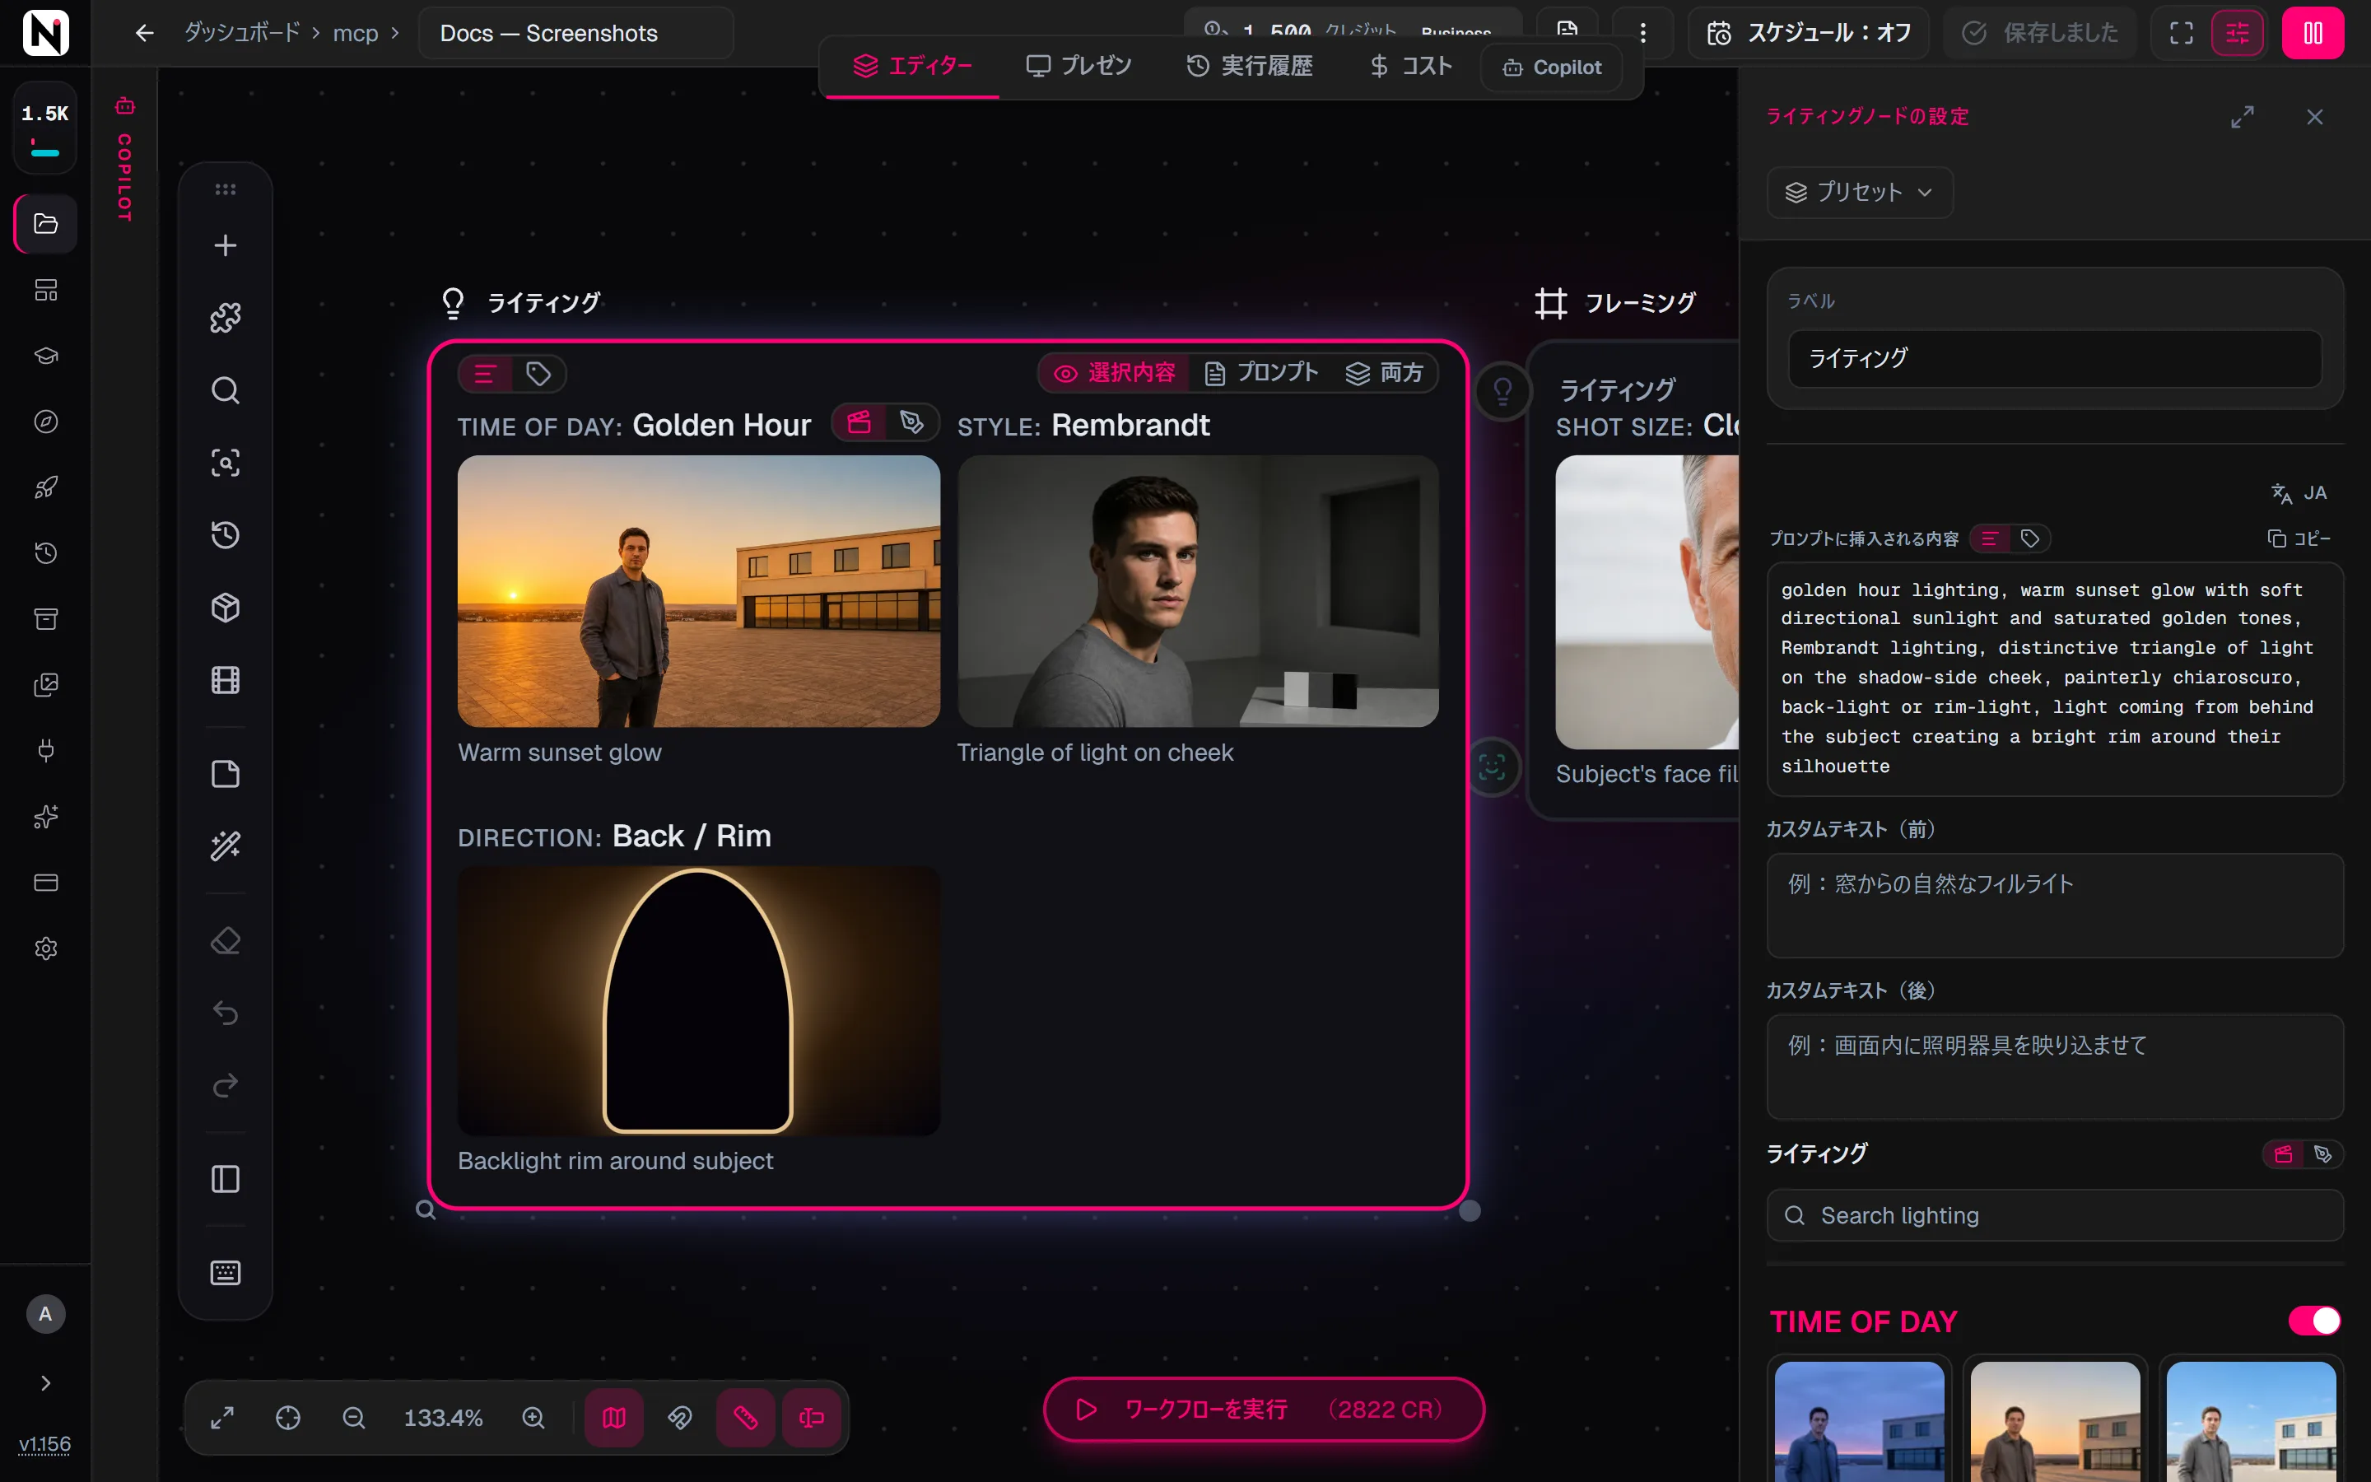Screen dimensions: 2371x1482
Task: Open the magnifier search tool in canvas toolbar
Action: (x=226, y=390)
